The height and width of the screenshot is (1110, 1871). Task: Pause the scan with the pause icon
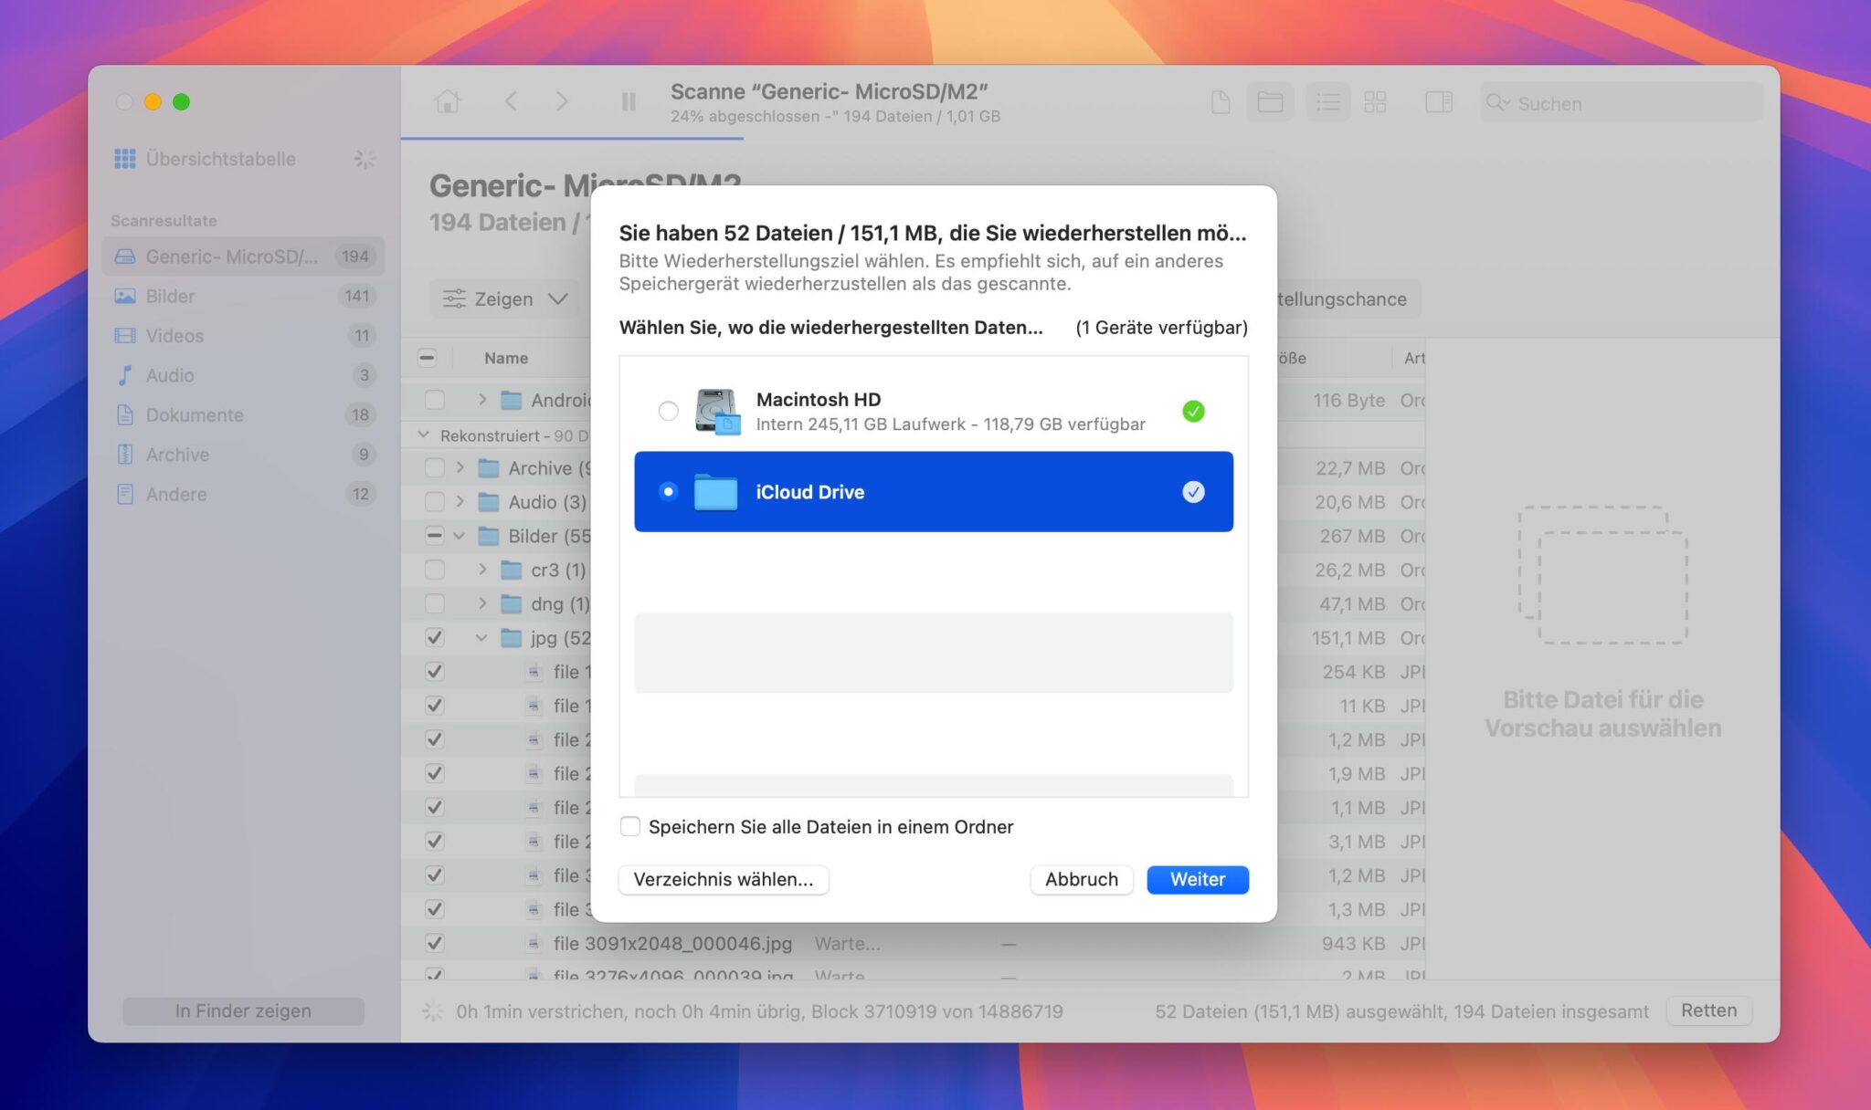pos(629,101)
